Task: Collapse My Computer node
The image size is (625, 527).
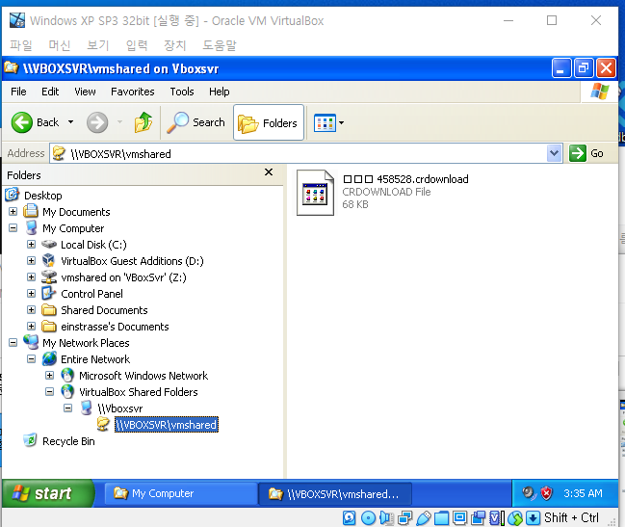Action: [13, 228]
